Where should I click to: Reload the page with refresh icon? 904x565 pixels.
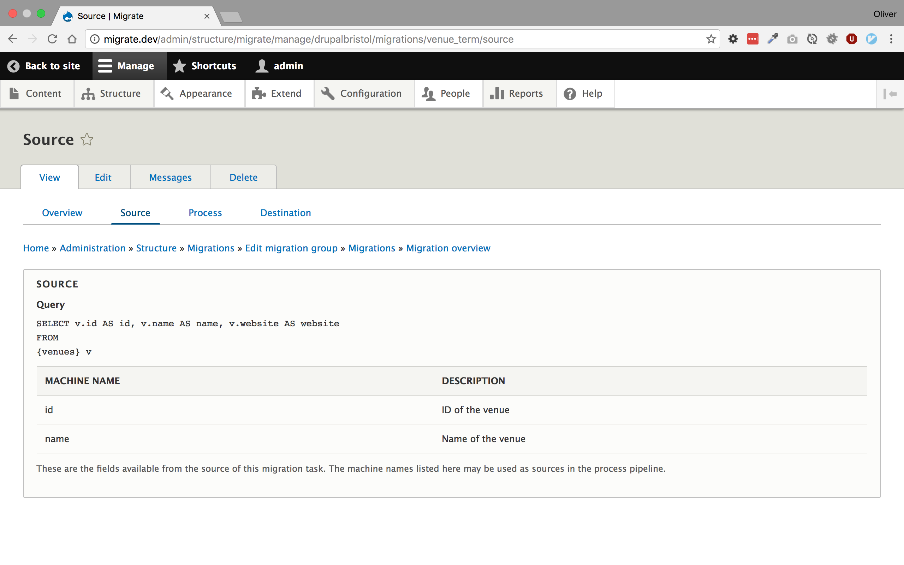(x=52, y=39)
